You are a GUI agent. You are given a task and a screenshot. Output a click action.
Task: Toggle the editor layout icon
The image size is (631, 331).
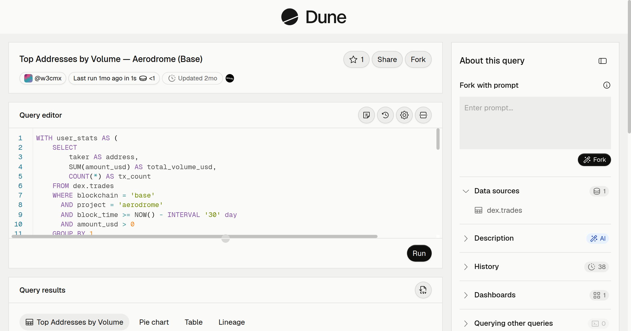423,115
